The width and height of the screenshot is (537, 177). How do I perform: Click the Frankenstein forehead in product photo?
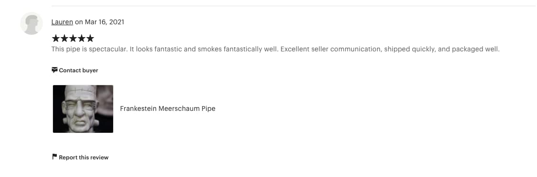point(81,92)
